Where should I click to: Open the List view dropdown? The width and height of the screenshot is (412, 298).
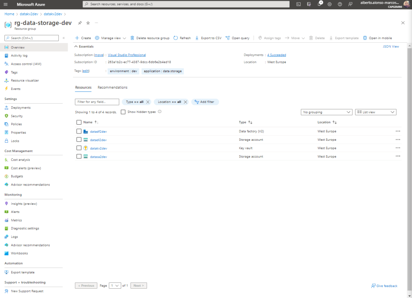click(375, 112)
